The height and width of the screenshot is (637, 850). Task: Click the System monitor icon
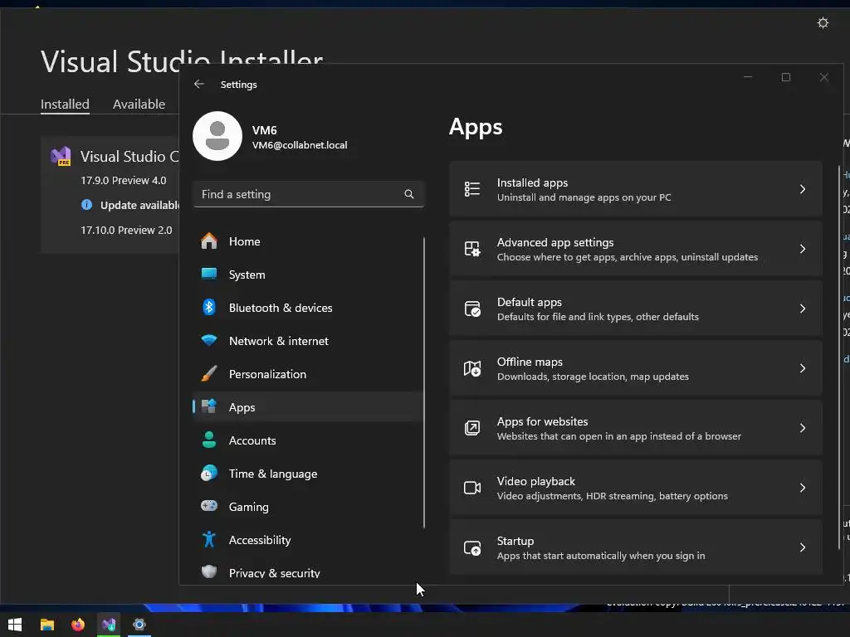point(208,274)
